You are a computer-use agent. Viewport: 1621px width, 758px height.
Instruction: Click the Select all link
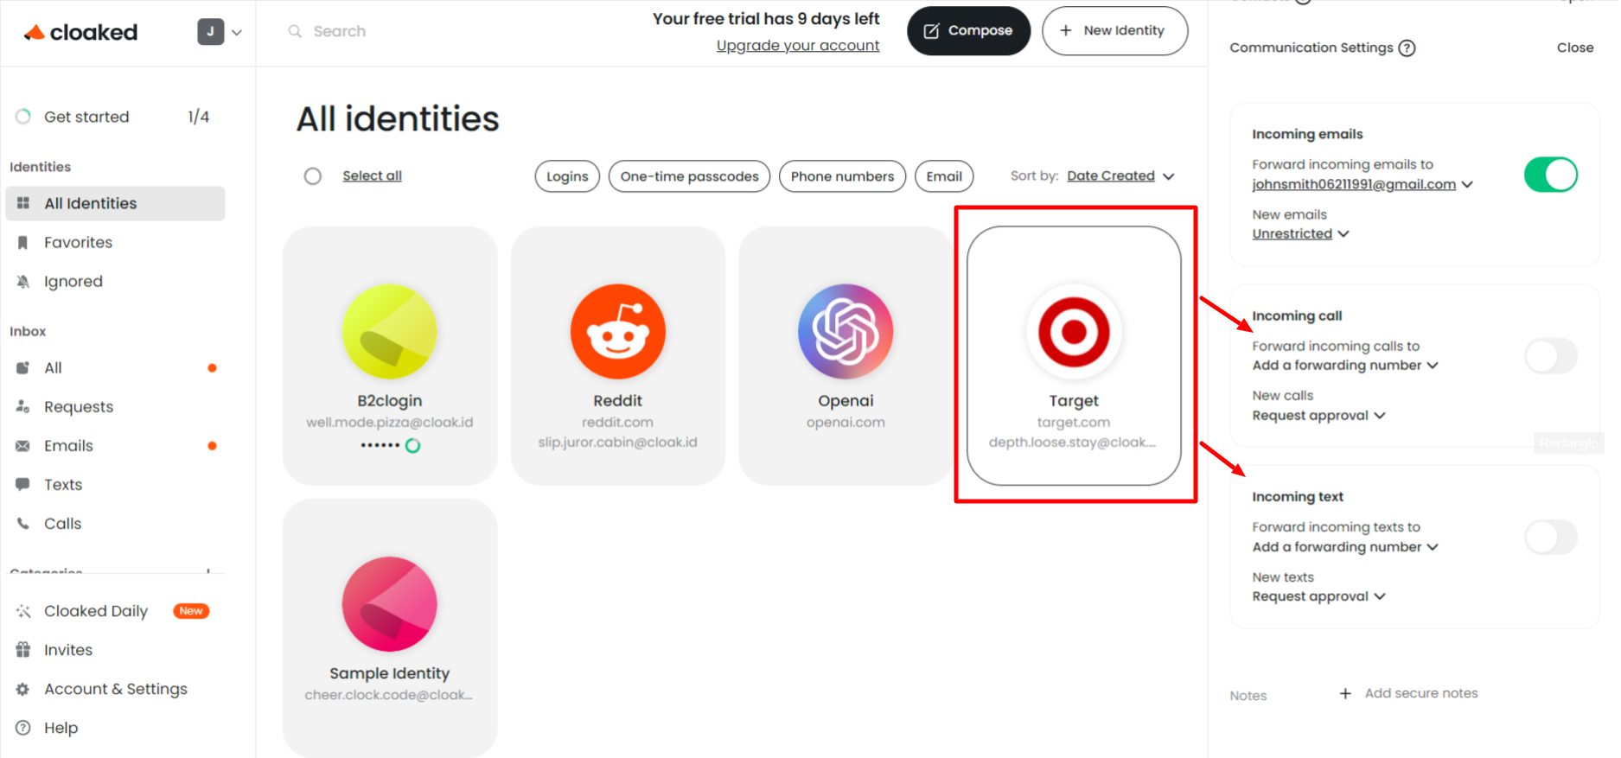tap(372, 175)
